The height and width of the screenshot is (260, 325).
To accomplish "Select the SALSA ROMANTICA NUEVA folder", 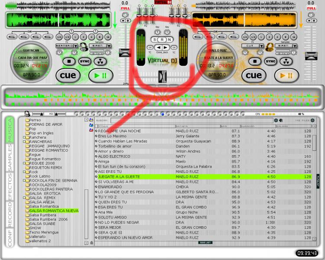I will click(x=54, y=211).
